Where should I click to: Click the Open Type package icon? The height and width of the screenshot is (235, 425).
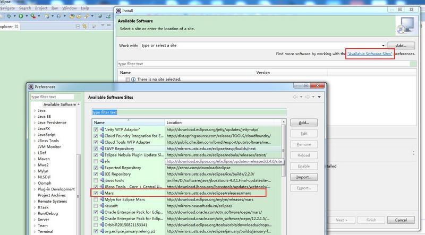72,16
